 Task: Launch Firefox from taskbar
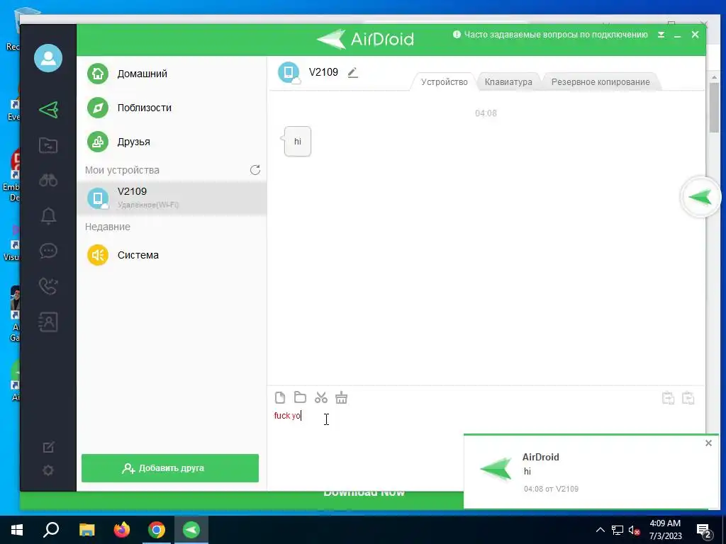click(x=122, y=530)
